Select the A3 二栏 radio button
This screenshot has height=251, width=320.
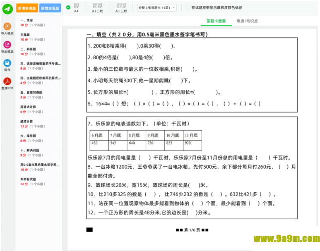point(87,7)
